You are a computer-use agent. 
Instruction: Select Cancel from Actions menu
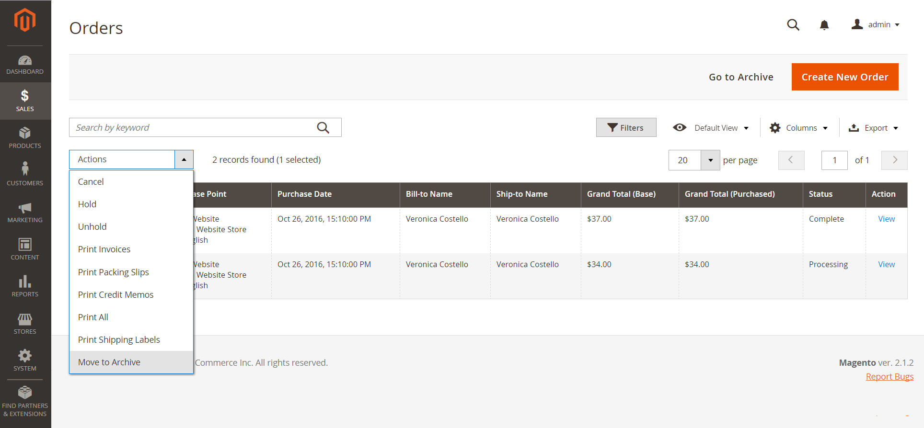[x=131, y=182]
